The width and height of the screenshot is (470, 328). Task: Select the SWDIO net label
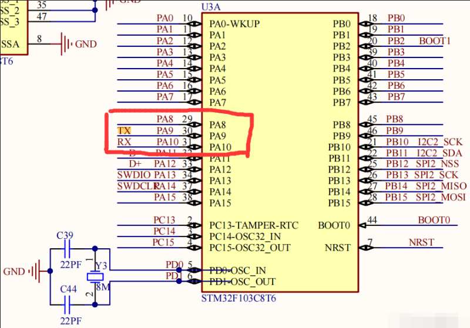134,175
